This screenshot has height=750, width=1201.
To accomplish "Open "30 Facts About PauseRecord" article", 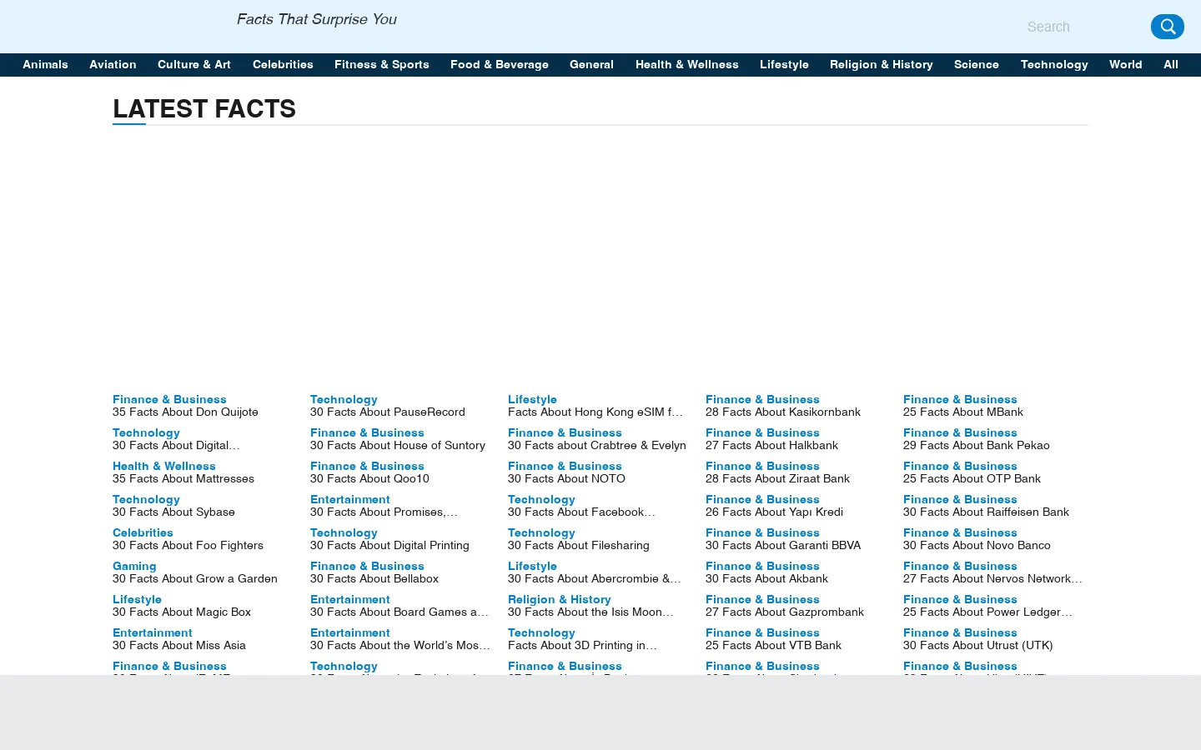I will coord(388,412).
